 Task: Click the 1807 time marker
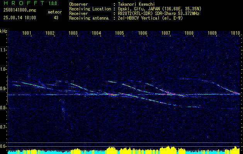166,33
